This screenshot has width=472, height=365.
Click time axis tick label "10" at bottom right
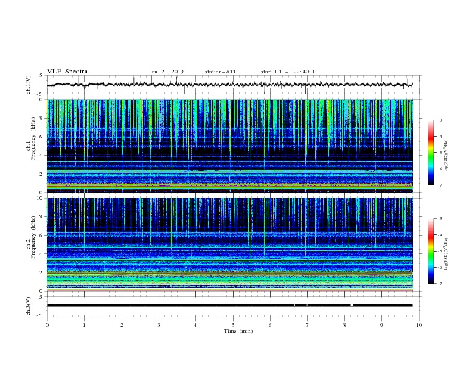coord(419,325)
